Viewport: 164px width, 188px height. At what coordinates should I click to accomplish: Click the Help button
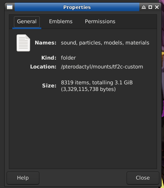23,178
